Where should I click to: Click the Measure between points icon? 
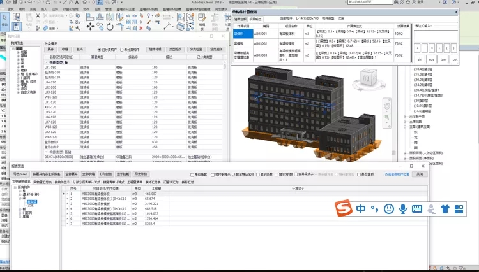(x=167, y=27)
